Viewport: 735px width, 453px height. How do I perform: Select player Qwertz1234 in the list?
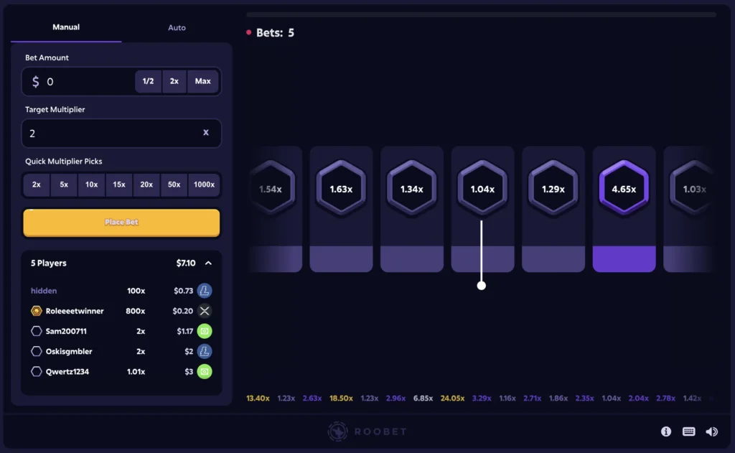pos(67,371)
